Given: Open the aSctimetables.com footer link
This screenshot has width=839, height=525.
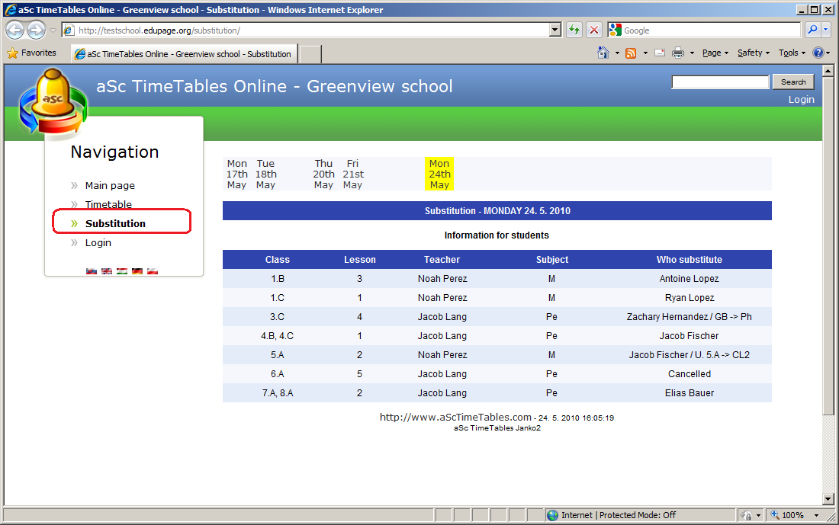Looking at the screenshot, I should (x=455, y=417).
